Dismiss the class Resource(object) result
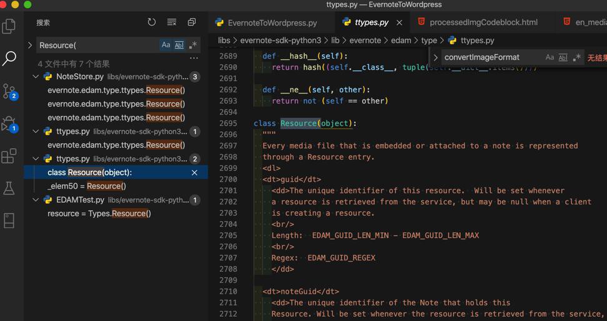607x321 pixels. tap(194, 173)
